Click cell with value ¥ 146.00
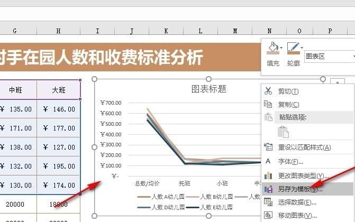The height and width of the screenshot is (222, 355). (x=58, y=109)
